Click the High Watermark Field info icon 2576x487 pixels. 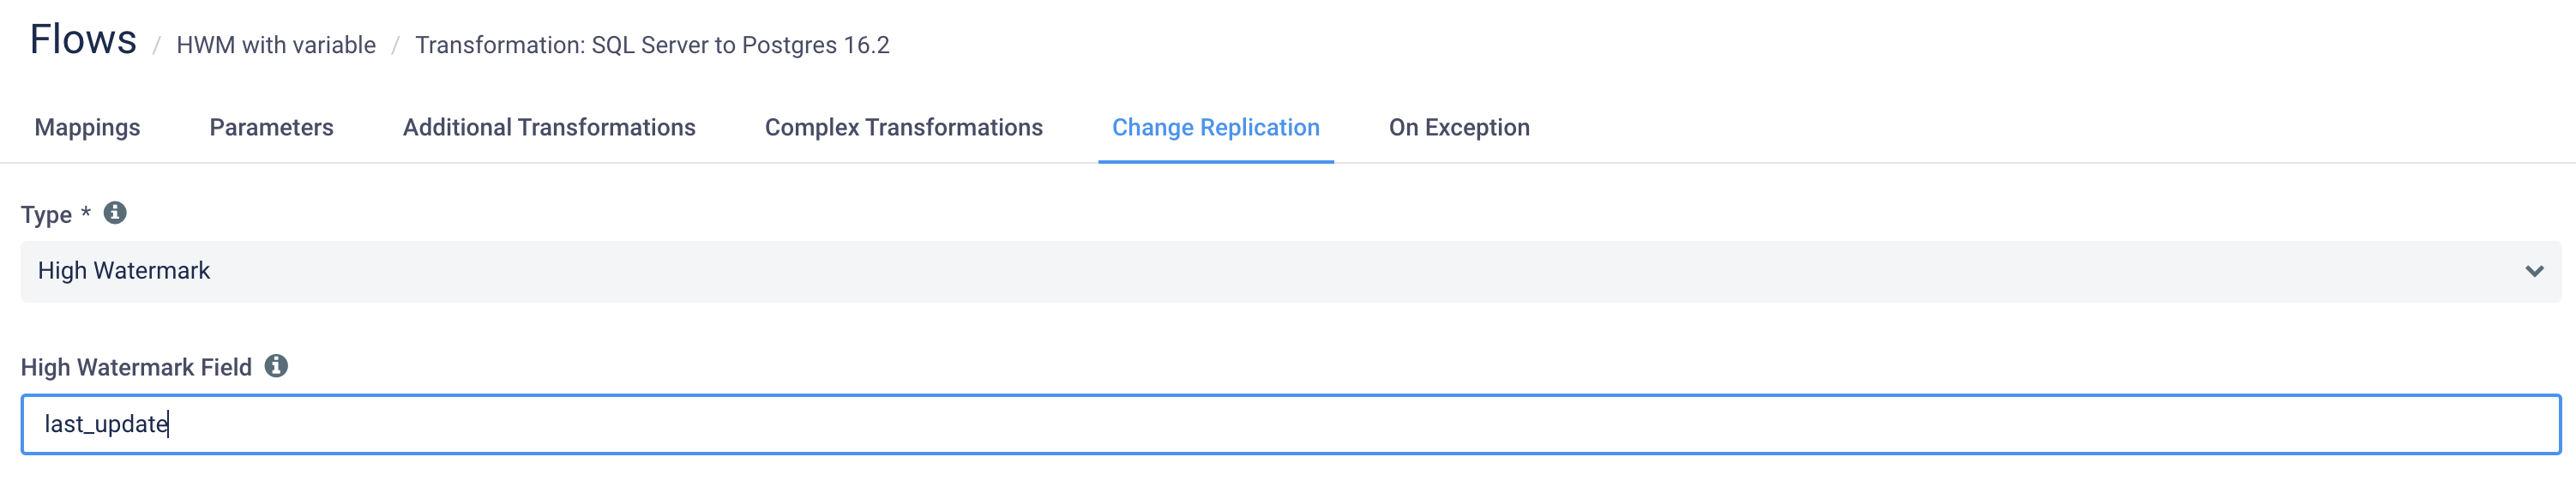coord(276,366)
